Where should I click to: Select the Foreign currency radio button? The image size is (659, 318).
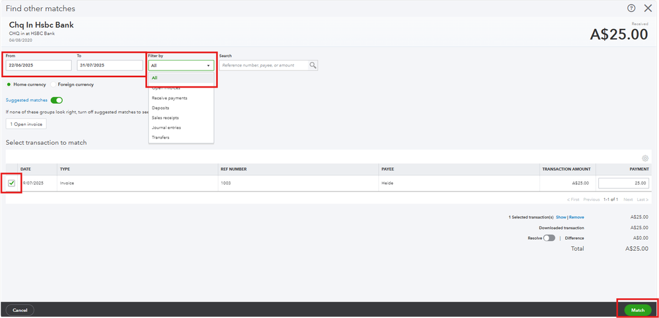pos(53,84)
